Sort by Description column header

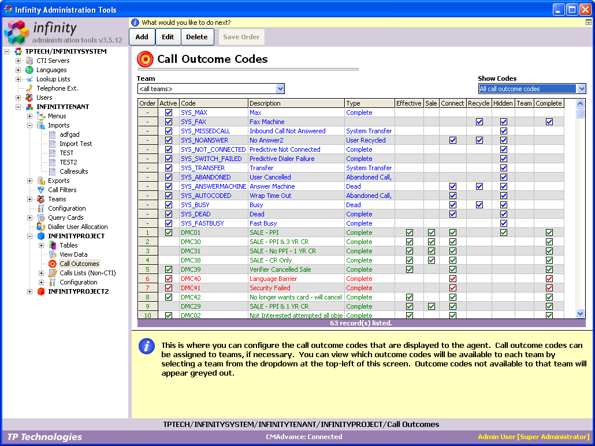point(296,103)
